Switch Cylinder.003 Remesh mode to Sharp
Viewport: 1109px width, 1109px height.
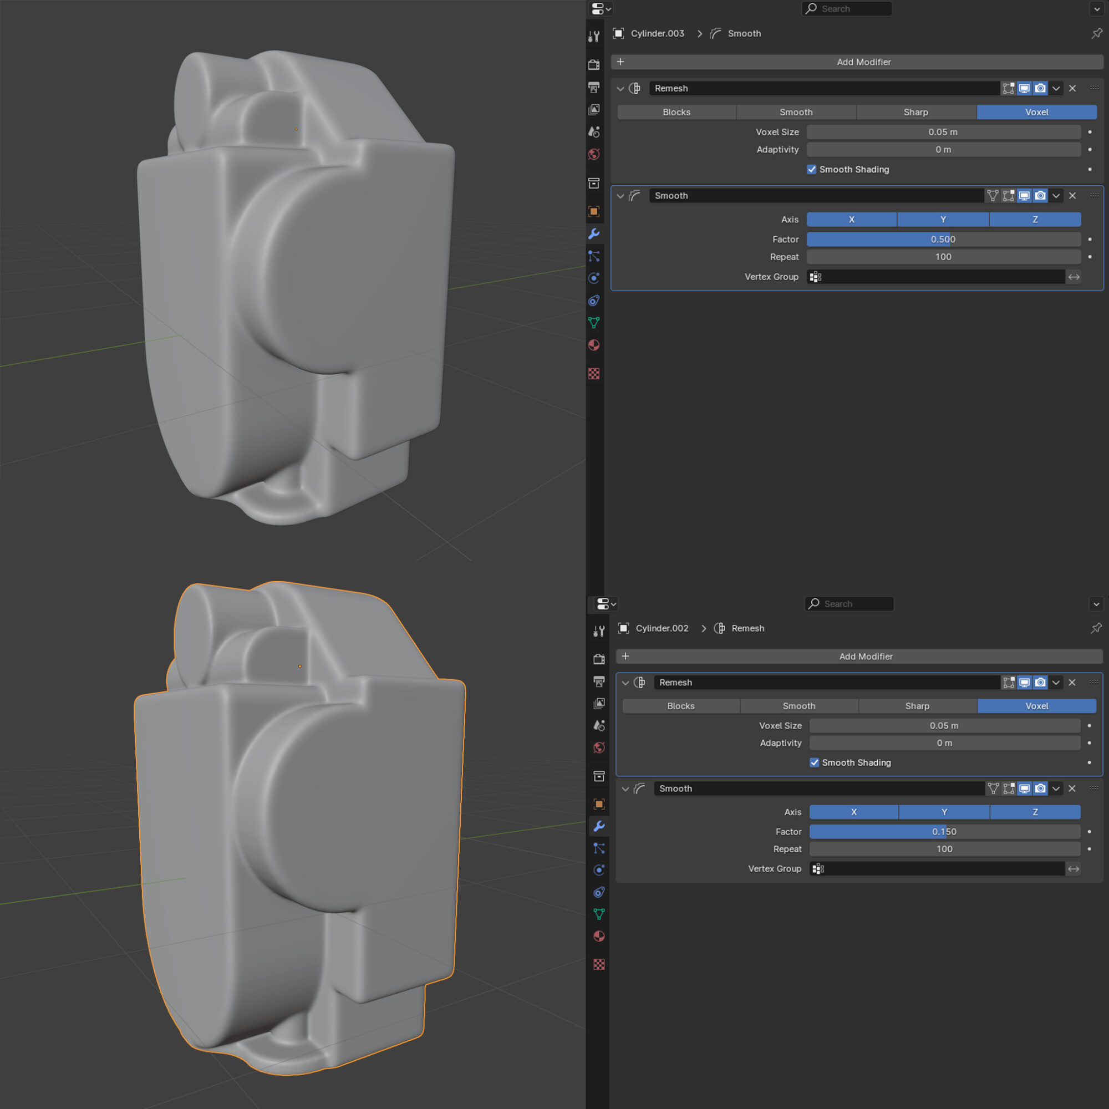pos(915,113)
